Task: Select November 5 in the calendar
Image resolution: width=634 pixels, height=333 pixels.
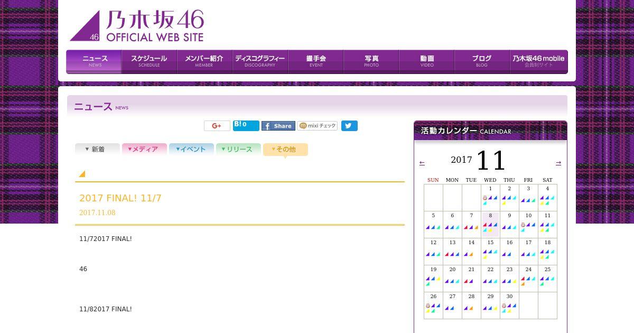Action: click(x=433, y=224)
